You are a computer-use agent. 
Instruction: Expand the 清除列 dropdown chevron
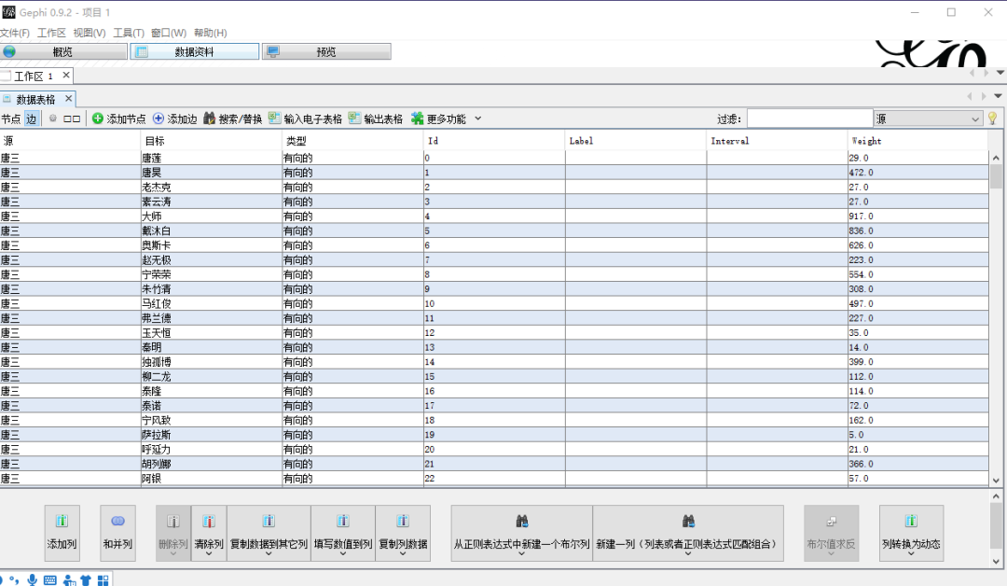(209, 553)
